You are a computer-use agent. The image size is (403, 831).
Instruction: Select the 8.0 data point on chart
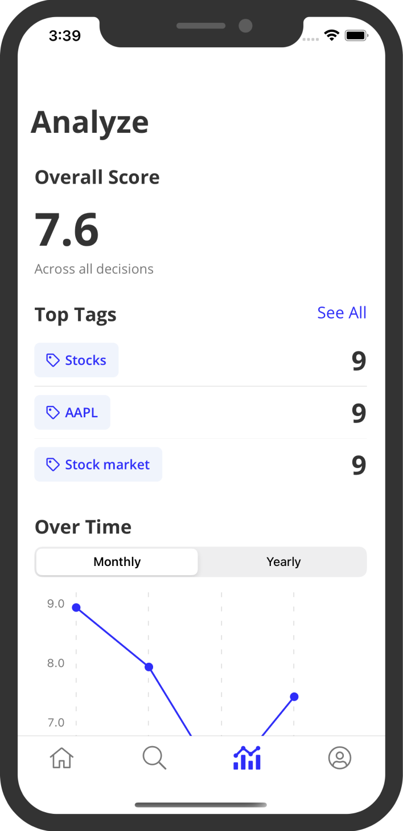point(149,667)
